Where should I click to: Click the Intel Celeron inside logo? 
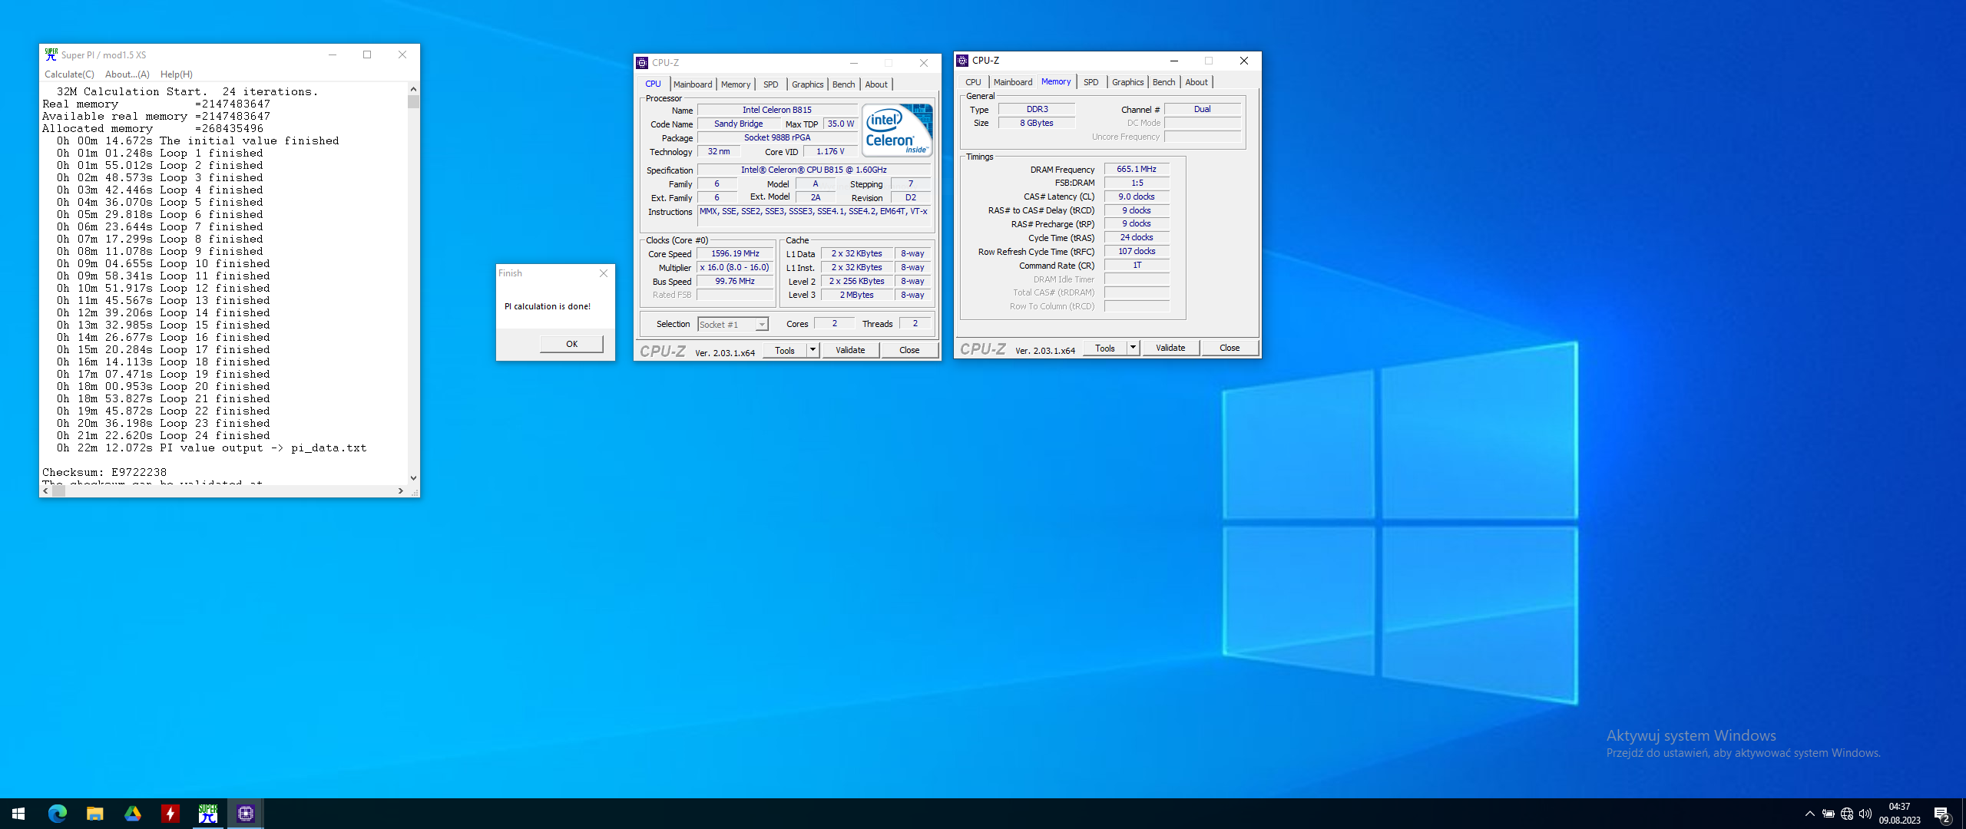click(897, 130)
